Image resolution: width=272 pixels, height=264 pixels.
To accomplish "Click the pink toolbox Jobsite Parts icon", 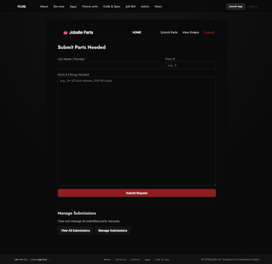I will tap(65, 32).
